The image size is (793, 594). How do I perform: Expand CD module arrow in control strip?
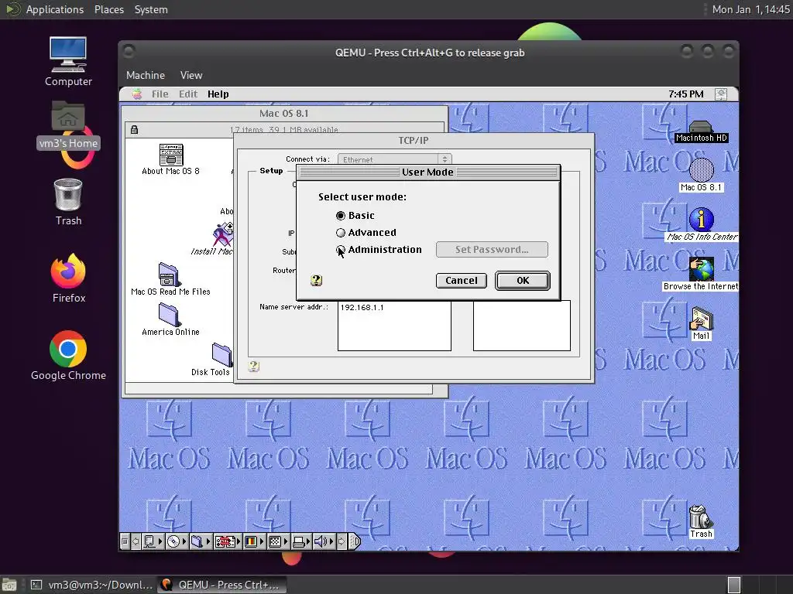coord(184,542)
